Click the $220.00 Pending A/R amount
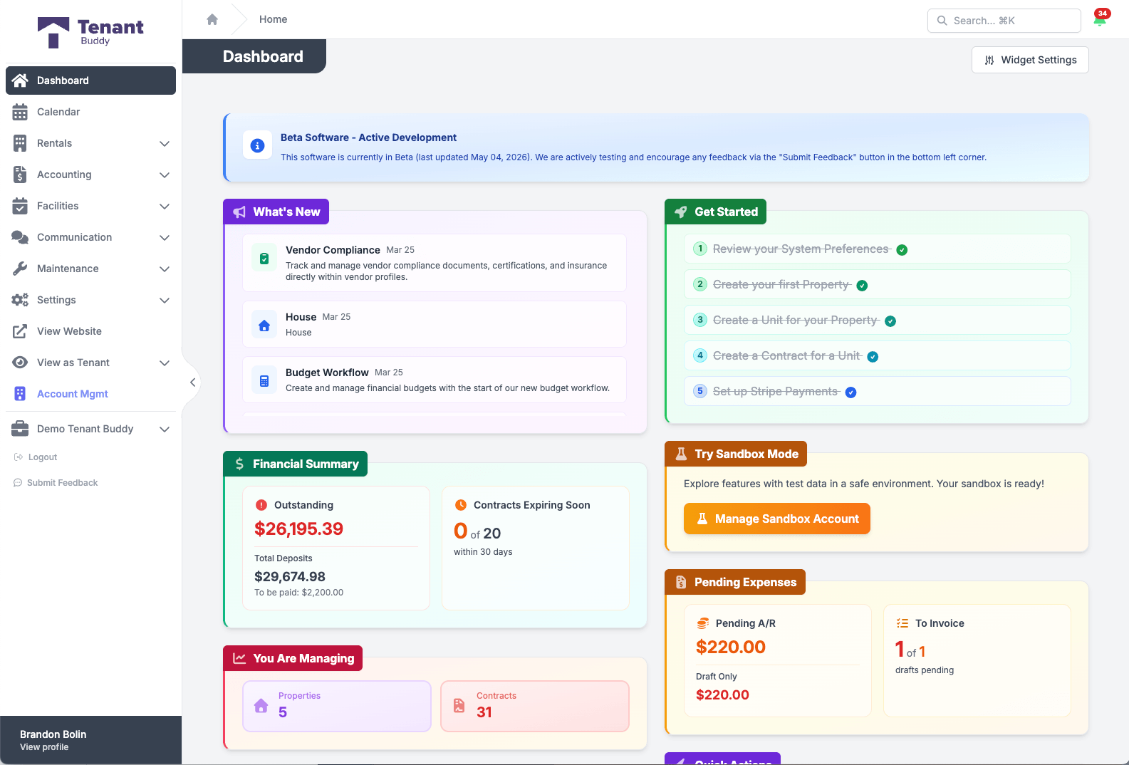The height and width of the screenshot is (765, 1129). tap(731, 647)
